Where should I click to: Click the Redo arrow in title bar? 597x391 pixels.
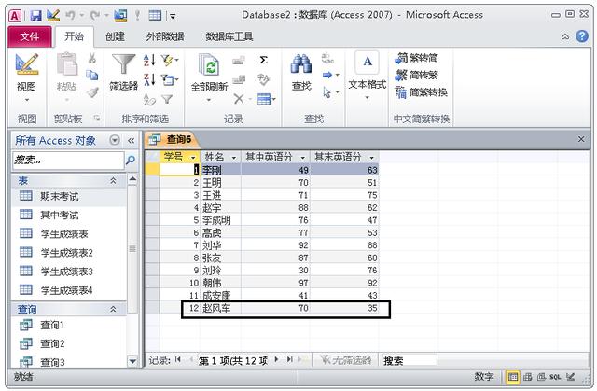(x=94, y=15)
